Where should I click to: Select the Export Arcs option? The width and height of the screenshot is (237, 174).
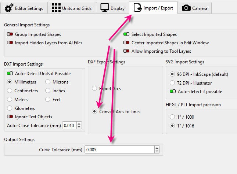click(x=94, y=89)
